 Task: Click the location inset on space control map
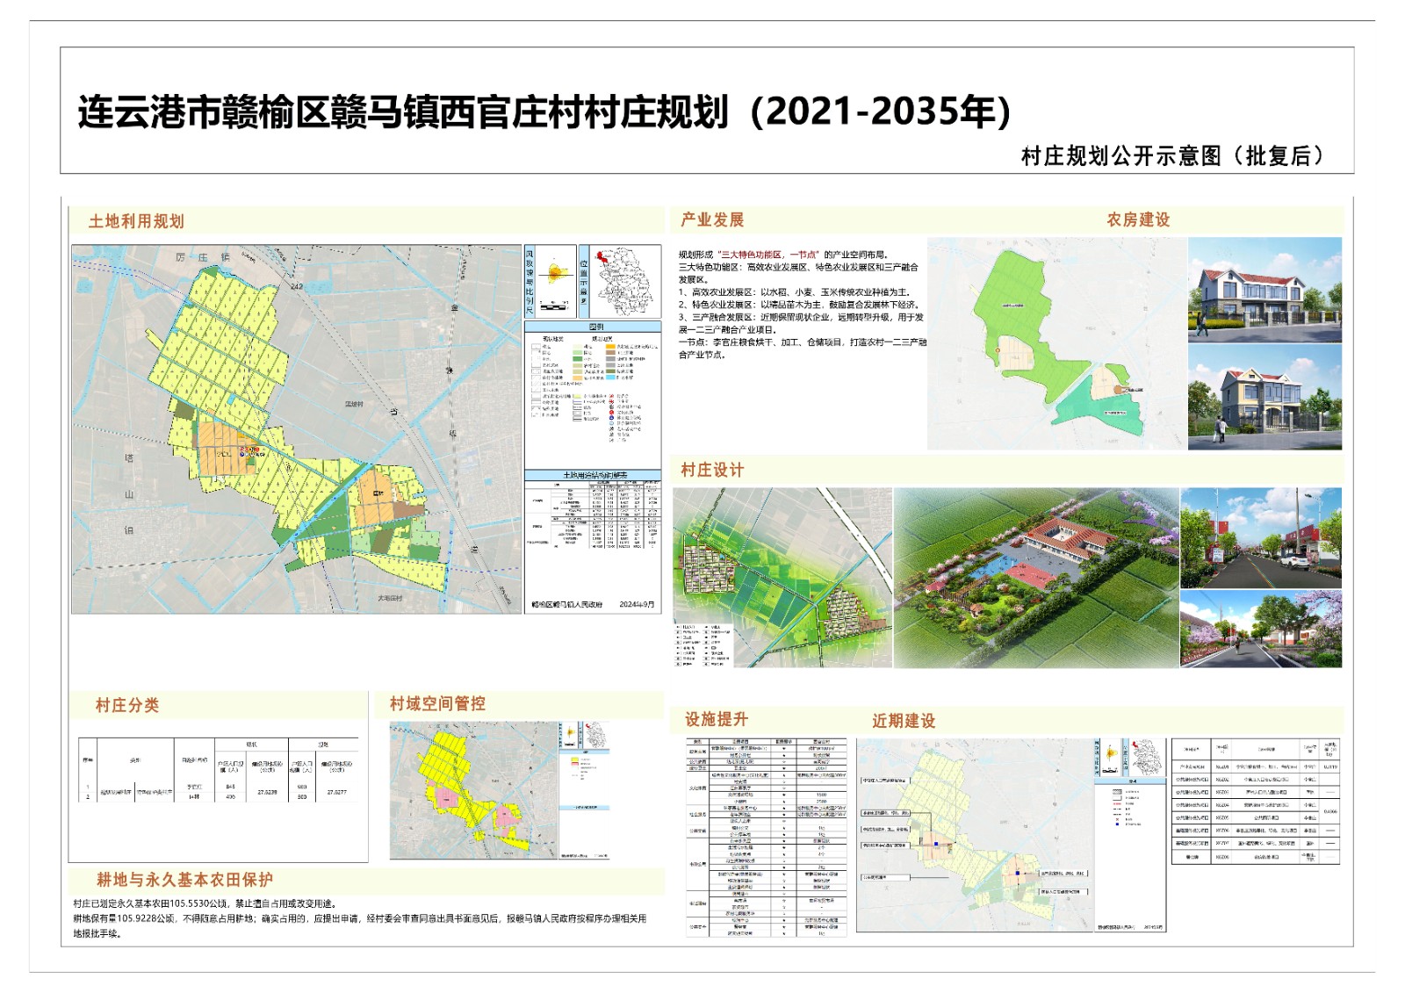pos(596,736)
